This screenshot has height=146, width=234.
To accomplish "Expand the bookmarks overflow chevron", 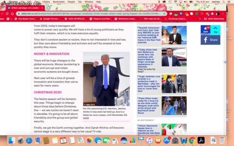I will pyautogui.click(x=200, y=19).
